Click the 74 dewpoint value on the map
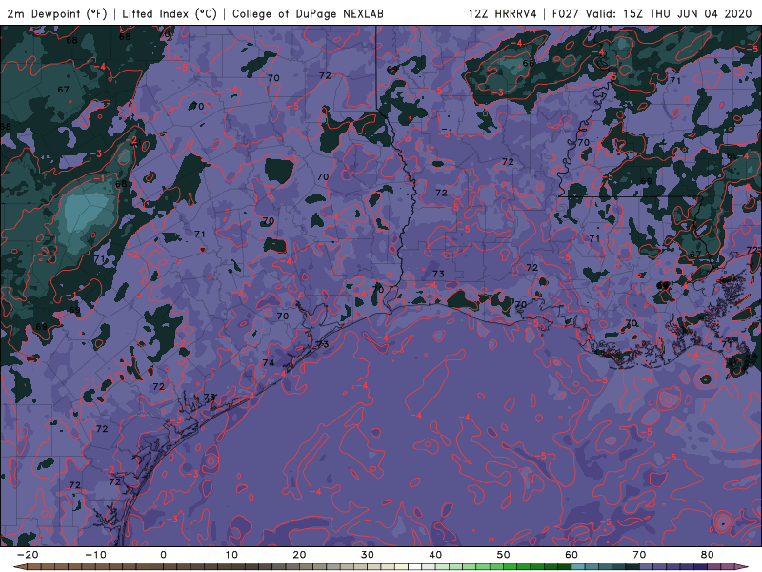Image resolution: width=762 pixels, height=572 pixels. click(269, 363)
